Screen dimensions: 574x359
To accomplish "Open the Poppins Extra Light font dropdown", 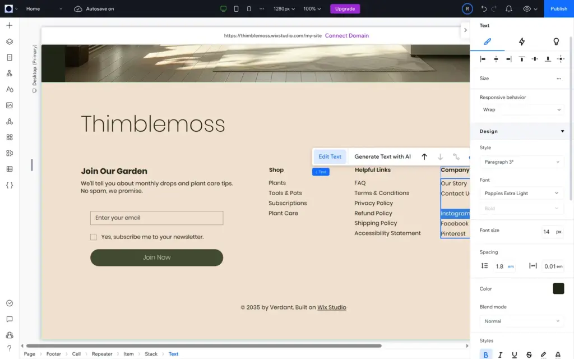I will (521, 193).
